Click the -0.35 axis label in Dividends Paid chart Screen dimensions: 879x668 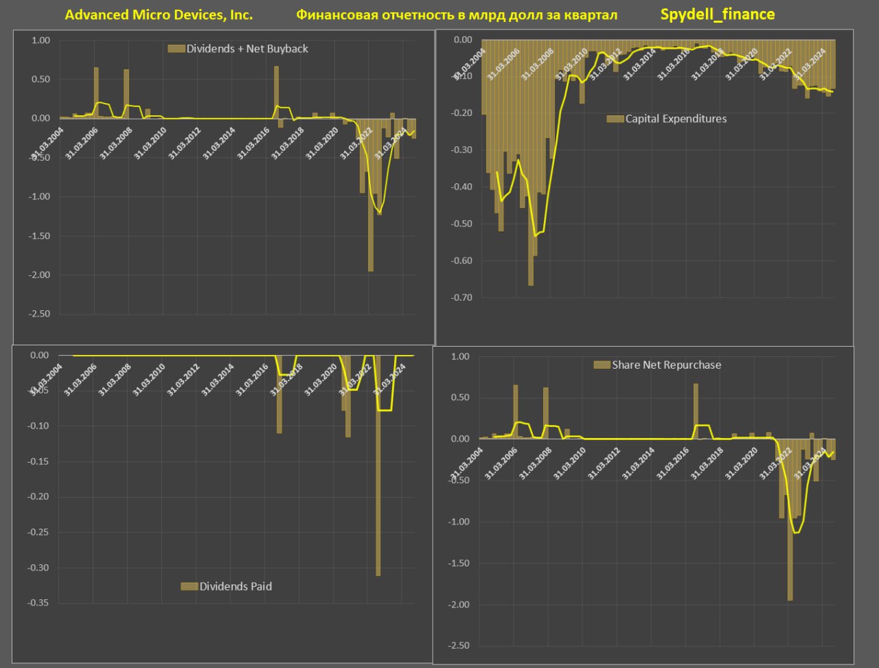coord(39,603)
